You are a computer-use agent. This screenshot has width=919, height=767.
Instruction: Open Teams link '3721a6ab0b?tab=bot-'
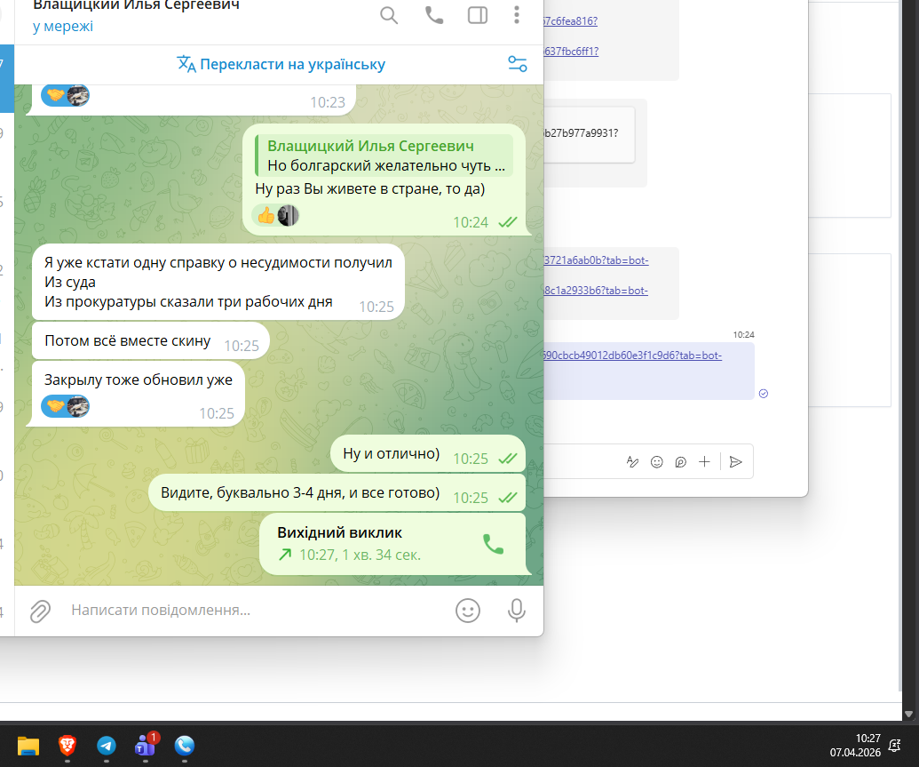(596, 260)
